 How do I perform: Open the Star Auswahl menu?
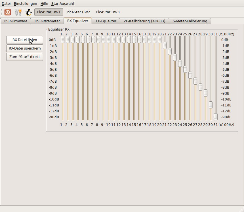click(x=62, y=4)
